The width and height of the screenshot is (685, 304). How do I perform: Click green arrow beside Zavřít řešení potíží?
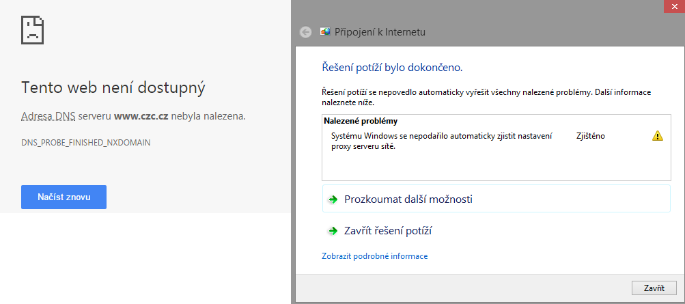(333, 232)
